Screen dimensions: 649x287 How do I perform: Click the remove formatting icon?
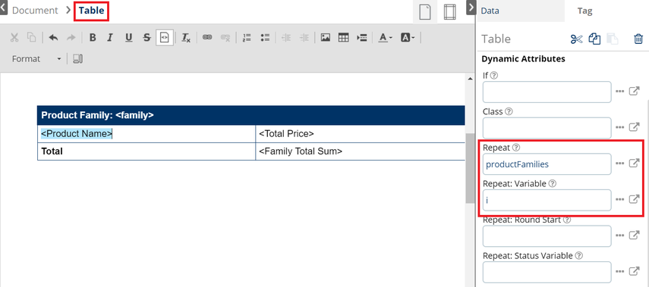click(x=186, y=38)
